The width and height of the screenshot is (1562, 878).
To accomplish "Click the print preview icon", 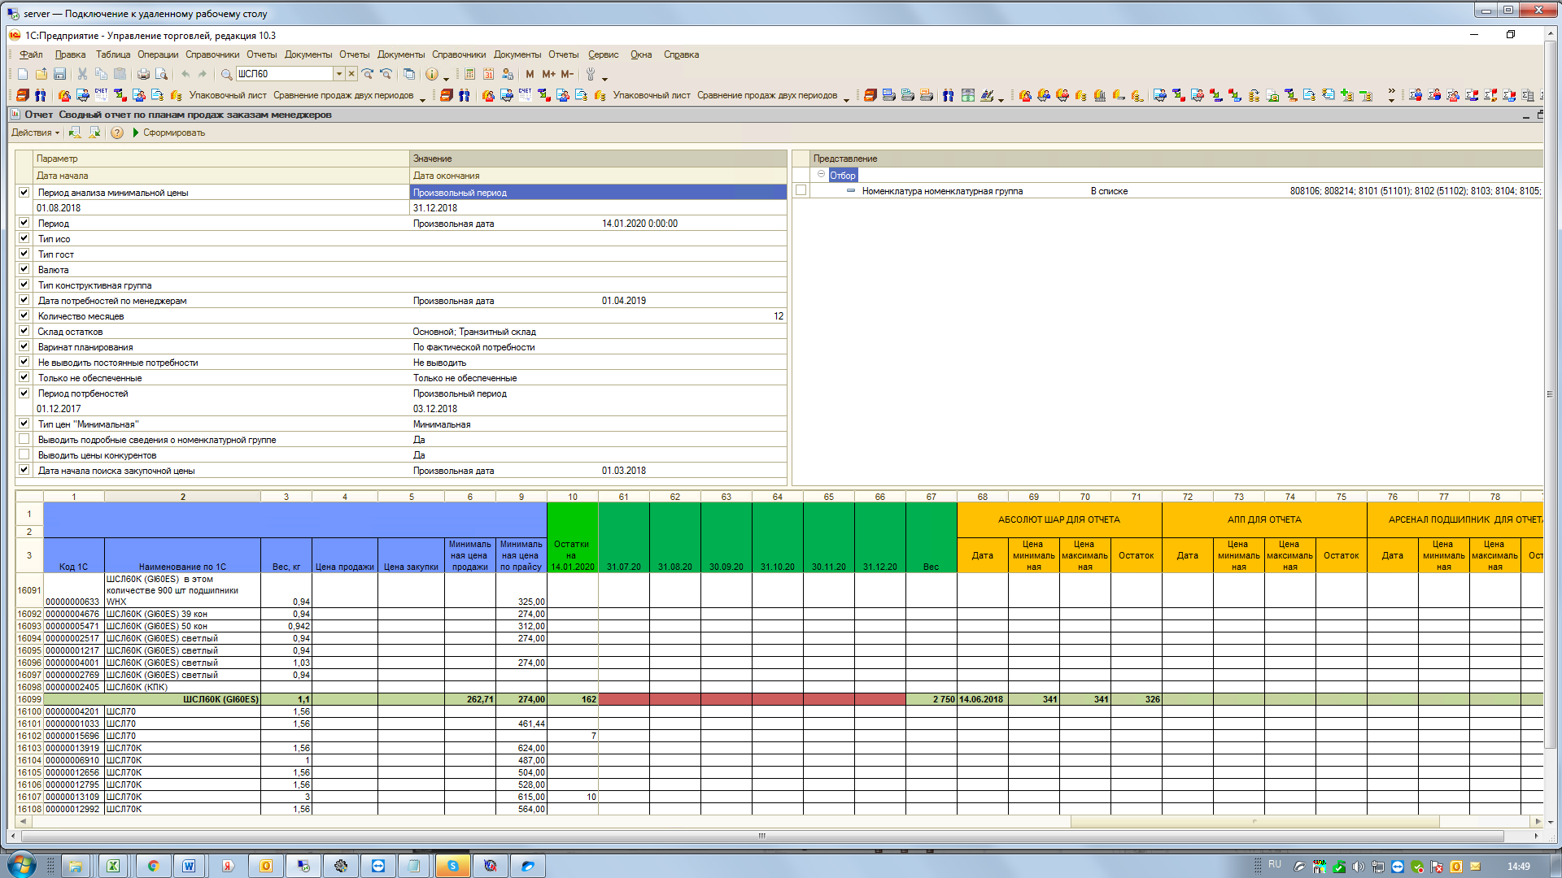I will [161, 74].
